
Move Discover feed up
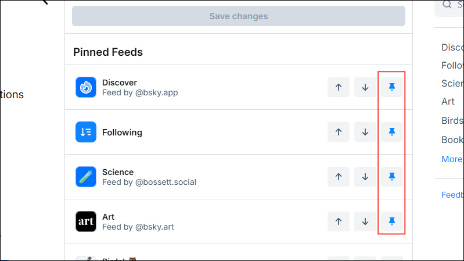point(339,87)
